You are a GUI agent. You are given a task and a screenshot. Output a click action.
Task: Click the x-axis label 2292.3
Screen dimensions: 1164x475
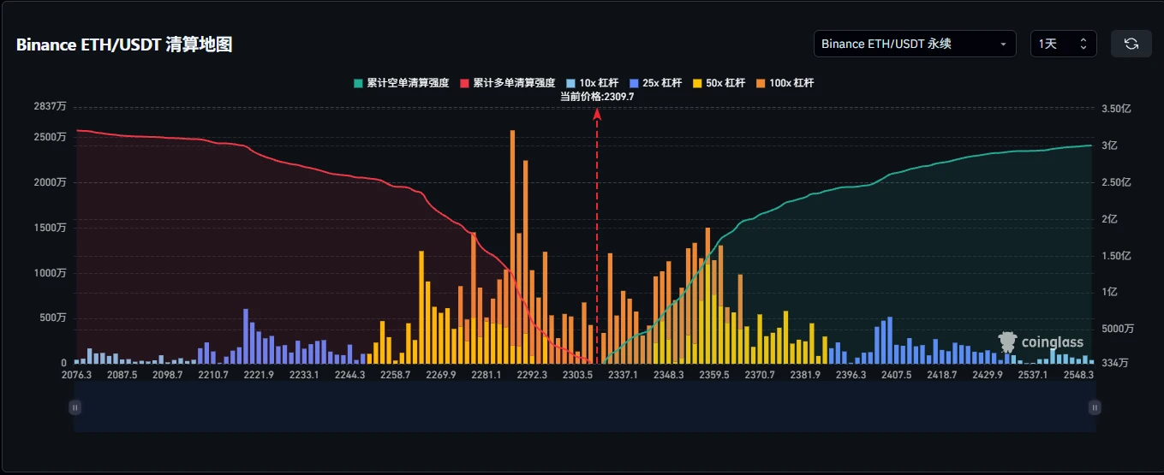[532, 375]
